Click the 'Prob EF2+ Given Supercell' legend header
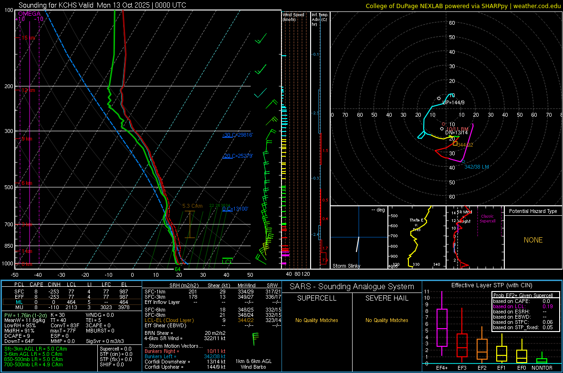 click(x=523, y=295)
